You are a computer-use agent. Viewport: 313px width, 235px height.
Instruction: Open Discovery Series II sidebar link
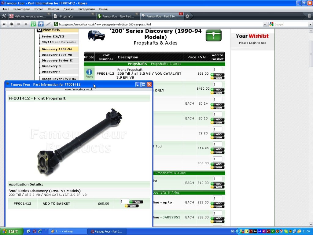click(x=59, y=60)
